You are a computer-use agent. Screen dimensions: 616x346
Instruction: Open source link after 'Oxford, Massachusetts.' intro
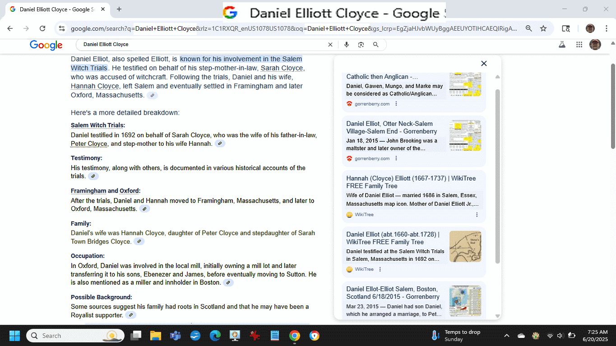tap(153, 96)
